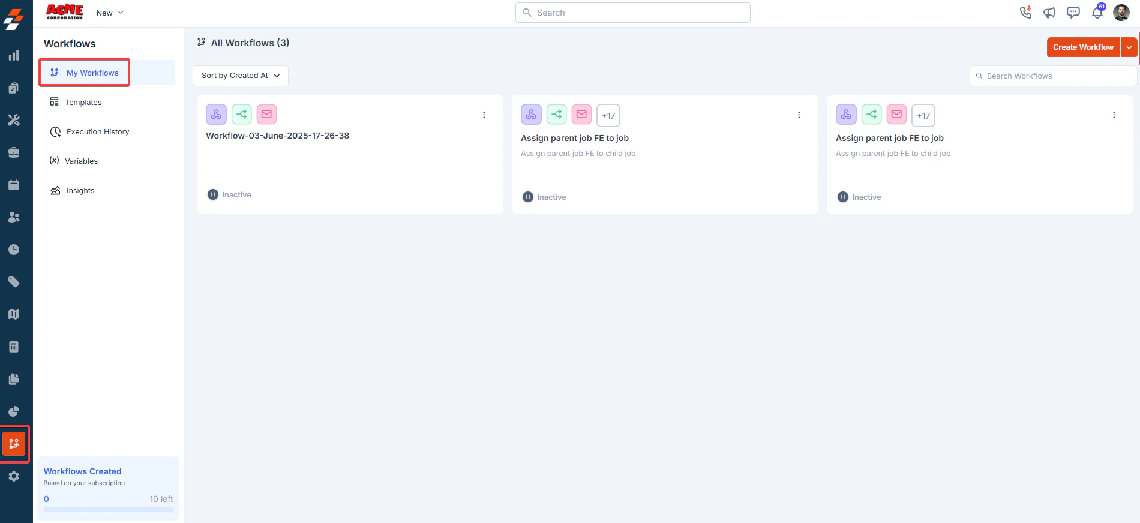1140x523 pixels.
Task: Open the pie chart reports sidebar icon
Action: [x=14, y=411]
